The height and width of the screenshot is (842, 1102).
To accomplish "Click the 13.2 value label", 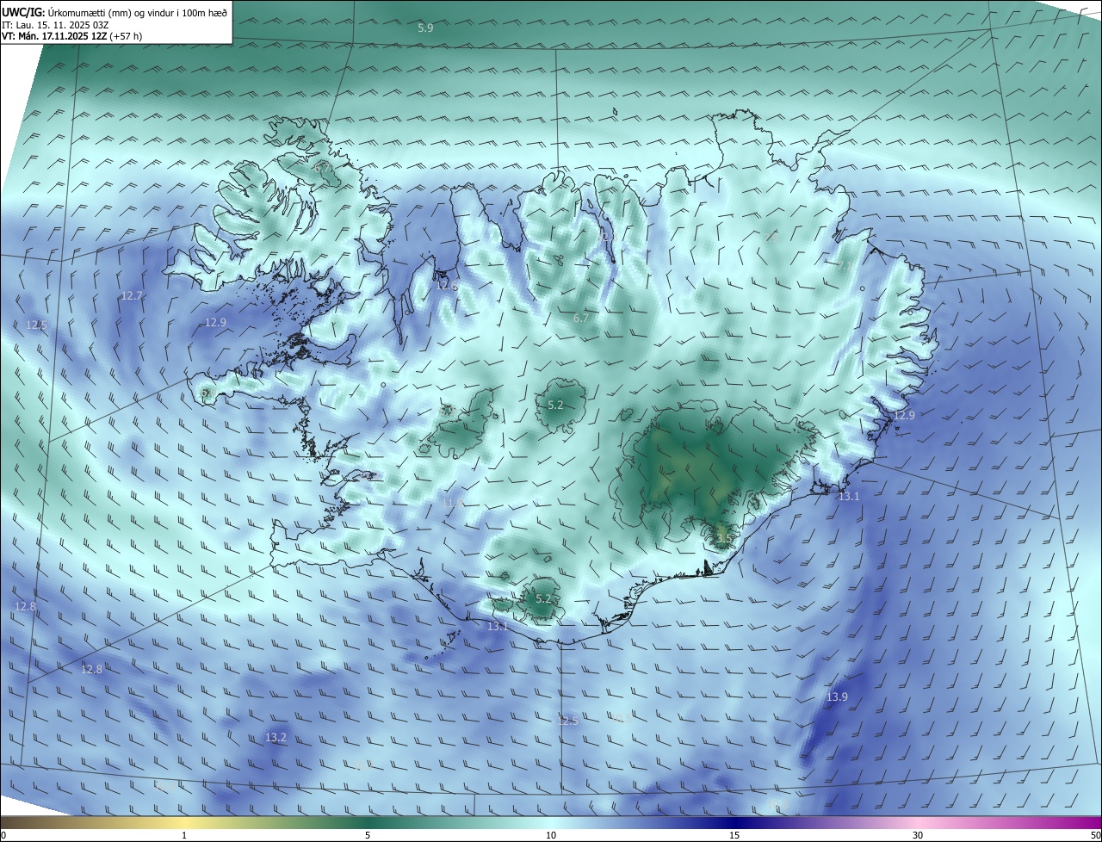I will tap(275, 738).
